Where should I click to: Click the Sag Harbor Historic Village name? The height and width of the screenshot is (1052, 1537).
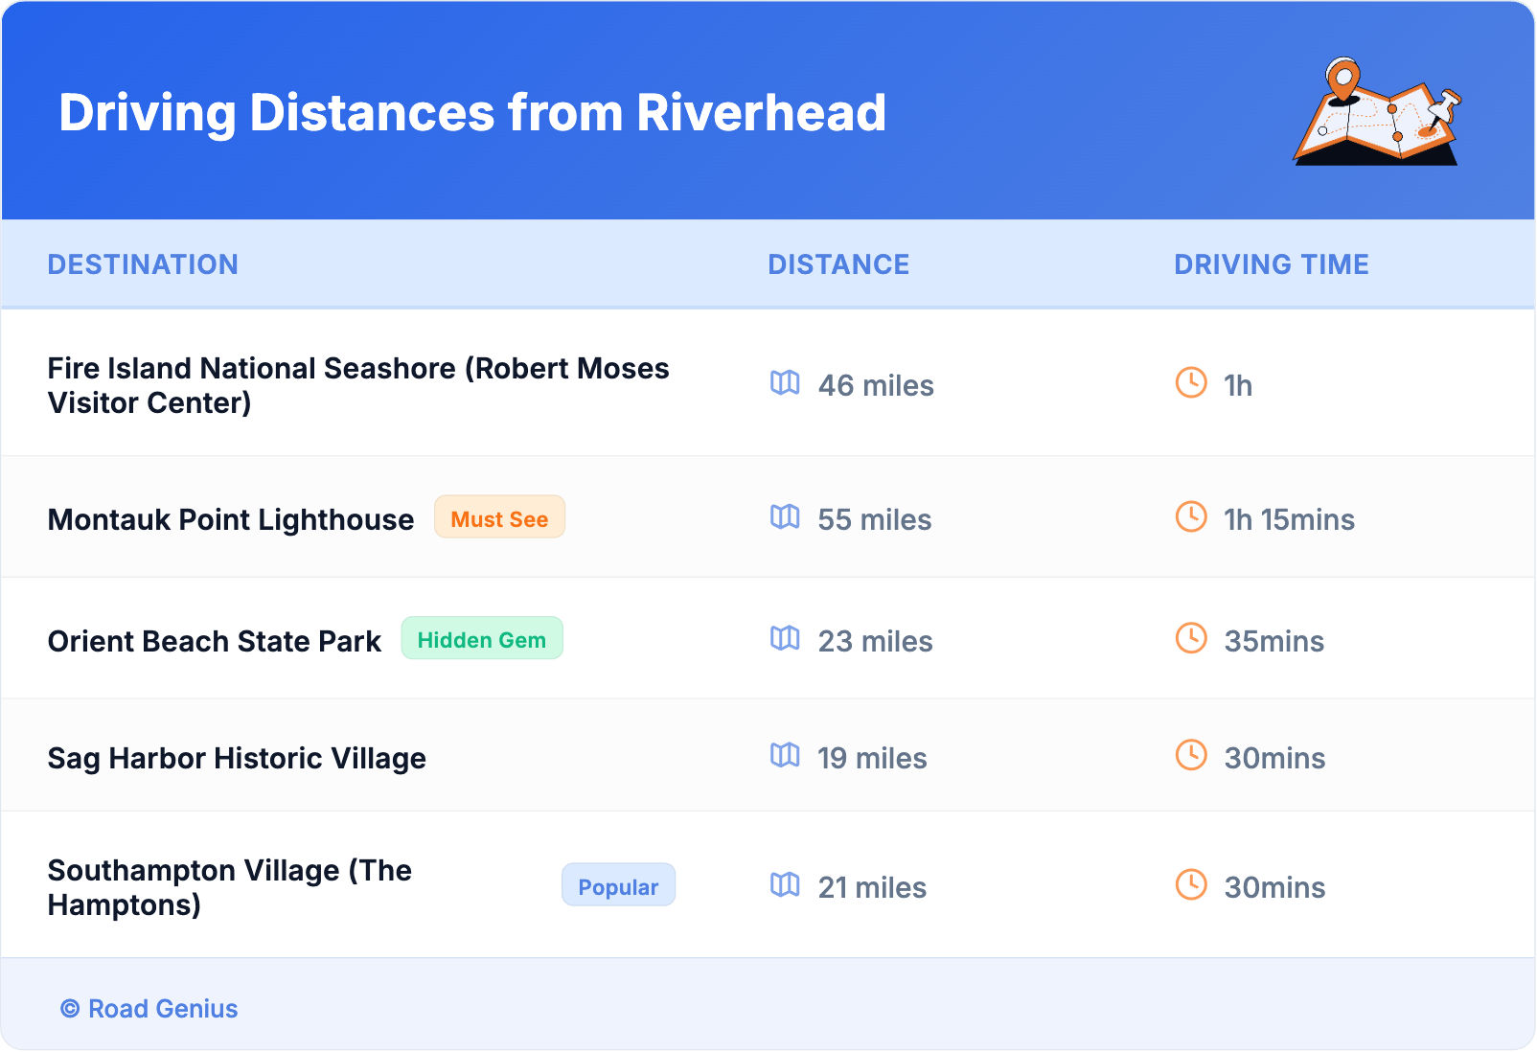[237, 758]
